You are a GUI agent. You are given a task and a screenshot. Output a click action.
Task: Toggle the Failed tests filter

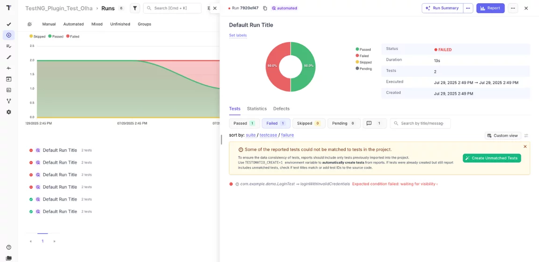click(x=276, y=124)
